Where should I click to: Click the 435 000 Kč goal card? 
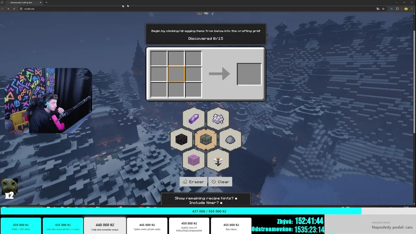[63, 226]
